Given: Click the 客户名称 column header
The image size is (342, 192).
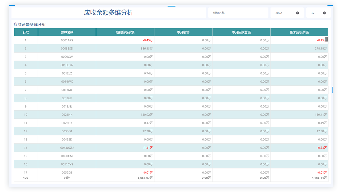Looking at the screenshot, I should (x=67, y=32).
